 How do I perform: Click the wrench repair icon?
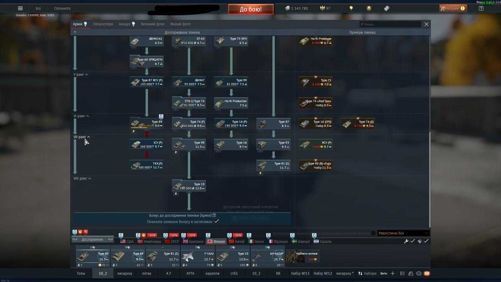coord(406,241)
